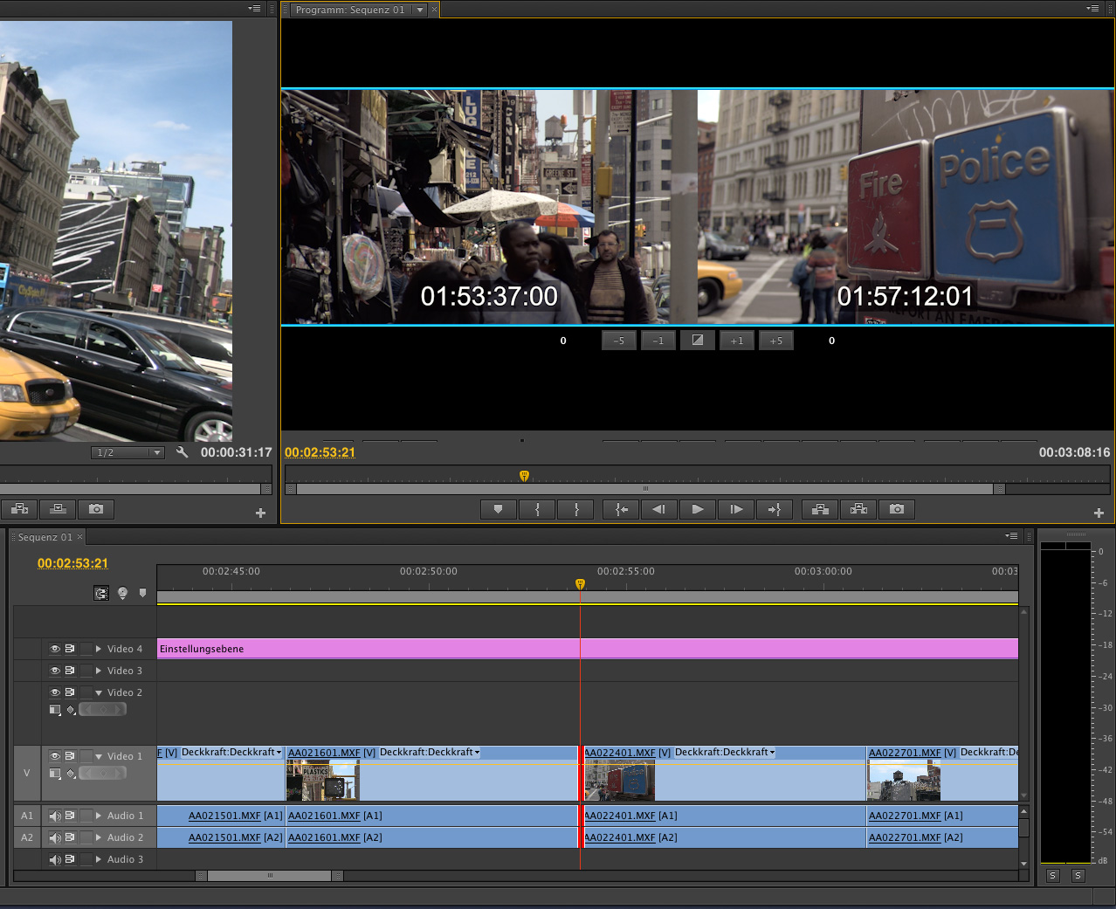
Task: Toggle the Snap magnet icon in timeline
Action: (101, 594)
